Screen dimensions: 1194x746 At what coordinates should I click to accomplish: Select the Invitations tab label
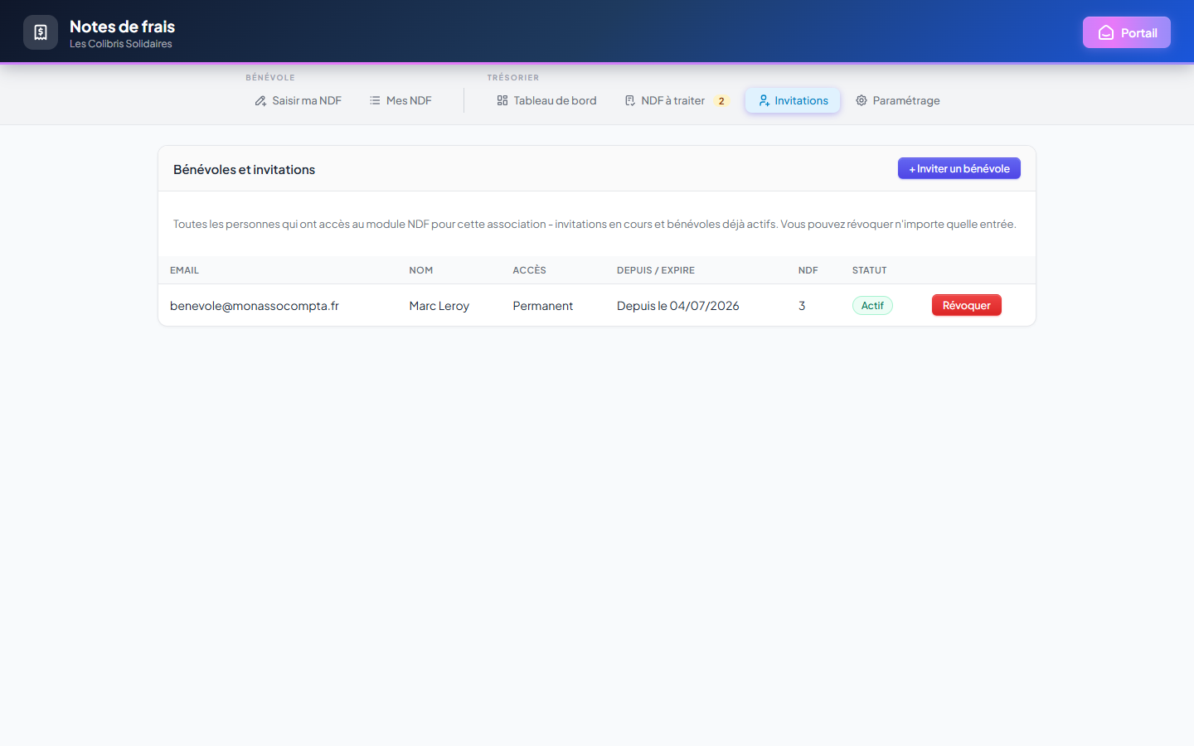(801, 100)
